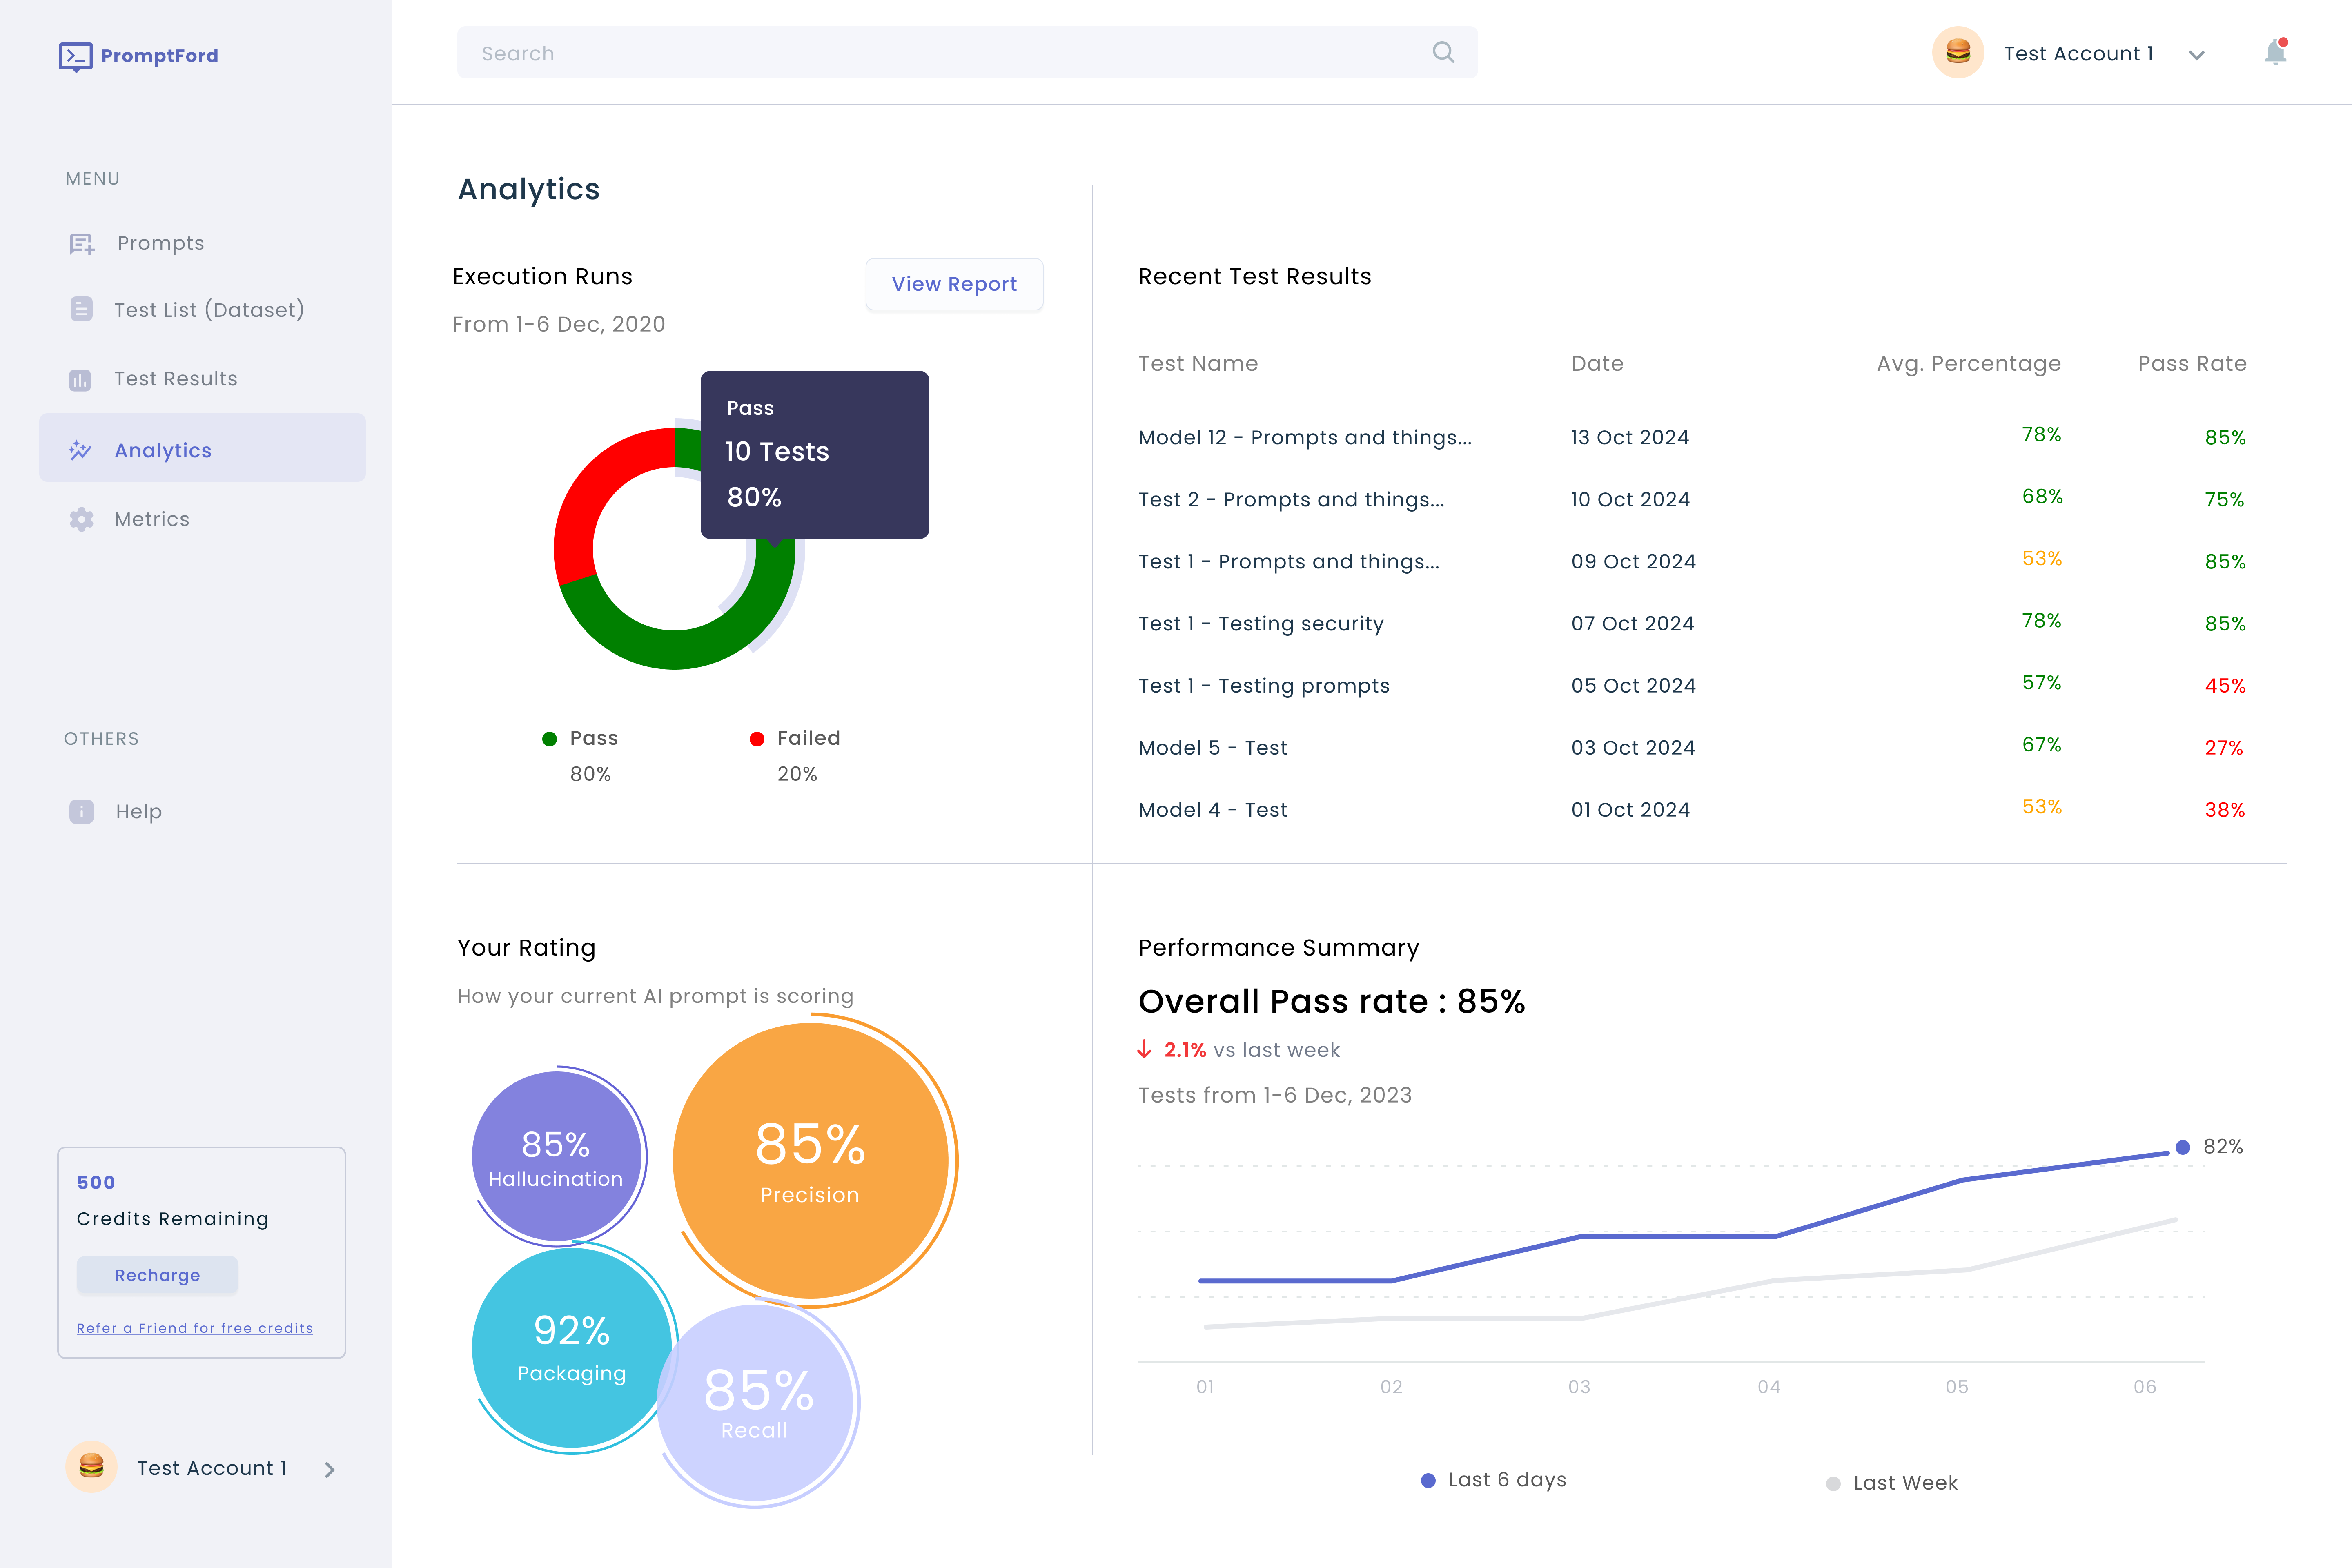Click the Recharge button
The image size is (2352, 1568).
(157, 1275)
